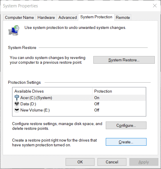Open the Hardware tab
The height and width of the screenshot is (169, 161).
tap(46, 17)
